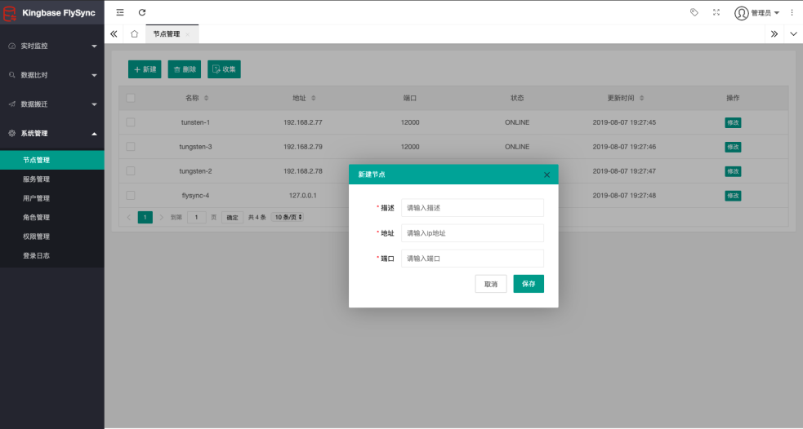Open 服务管理 in the sidebar
803x429 pixels.
(37, 179)
